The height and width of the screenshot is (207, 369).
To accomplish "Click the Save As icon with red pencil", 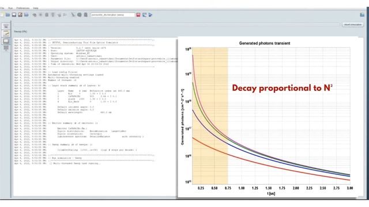I will click(x=20, y=15).
